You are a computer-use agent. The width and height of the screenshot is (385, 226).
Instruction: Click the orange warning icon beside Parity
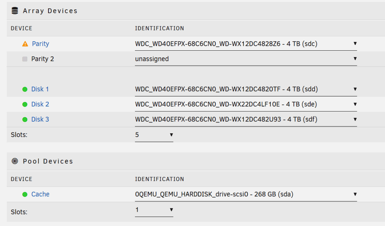[x=25, y=44]
